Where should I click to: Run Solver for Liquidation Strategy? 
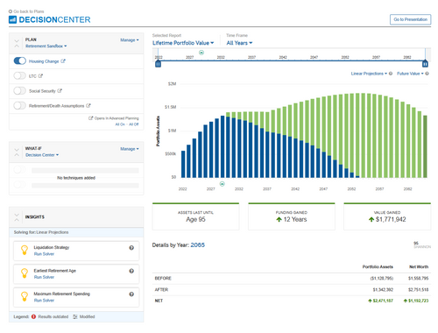(x=44, y=254)
